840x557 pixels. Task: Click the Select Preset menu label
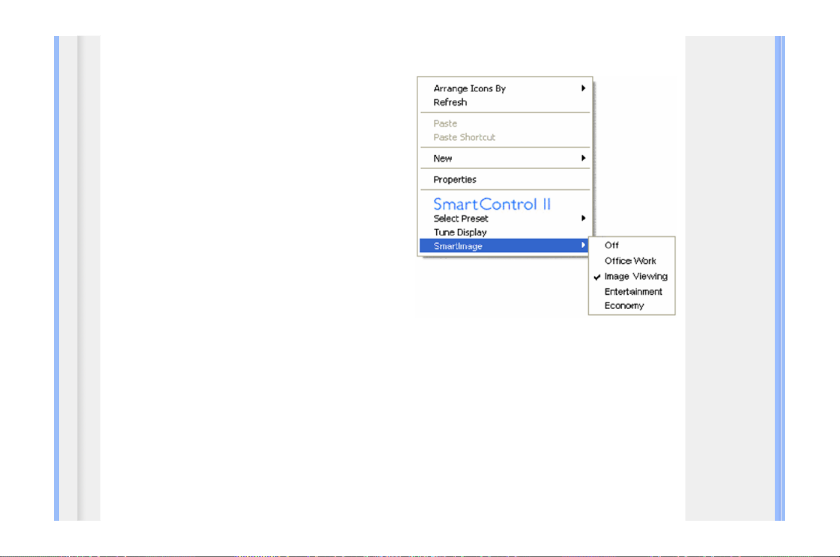point(461,219)
